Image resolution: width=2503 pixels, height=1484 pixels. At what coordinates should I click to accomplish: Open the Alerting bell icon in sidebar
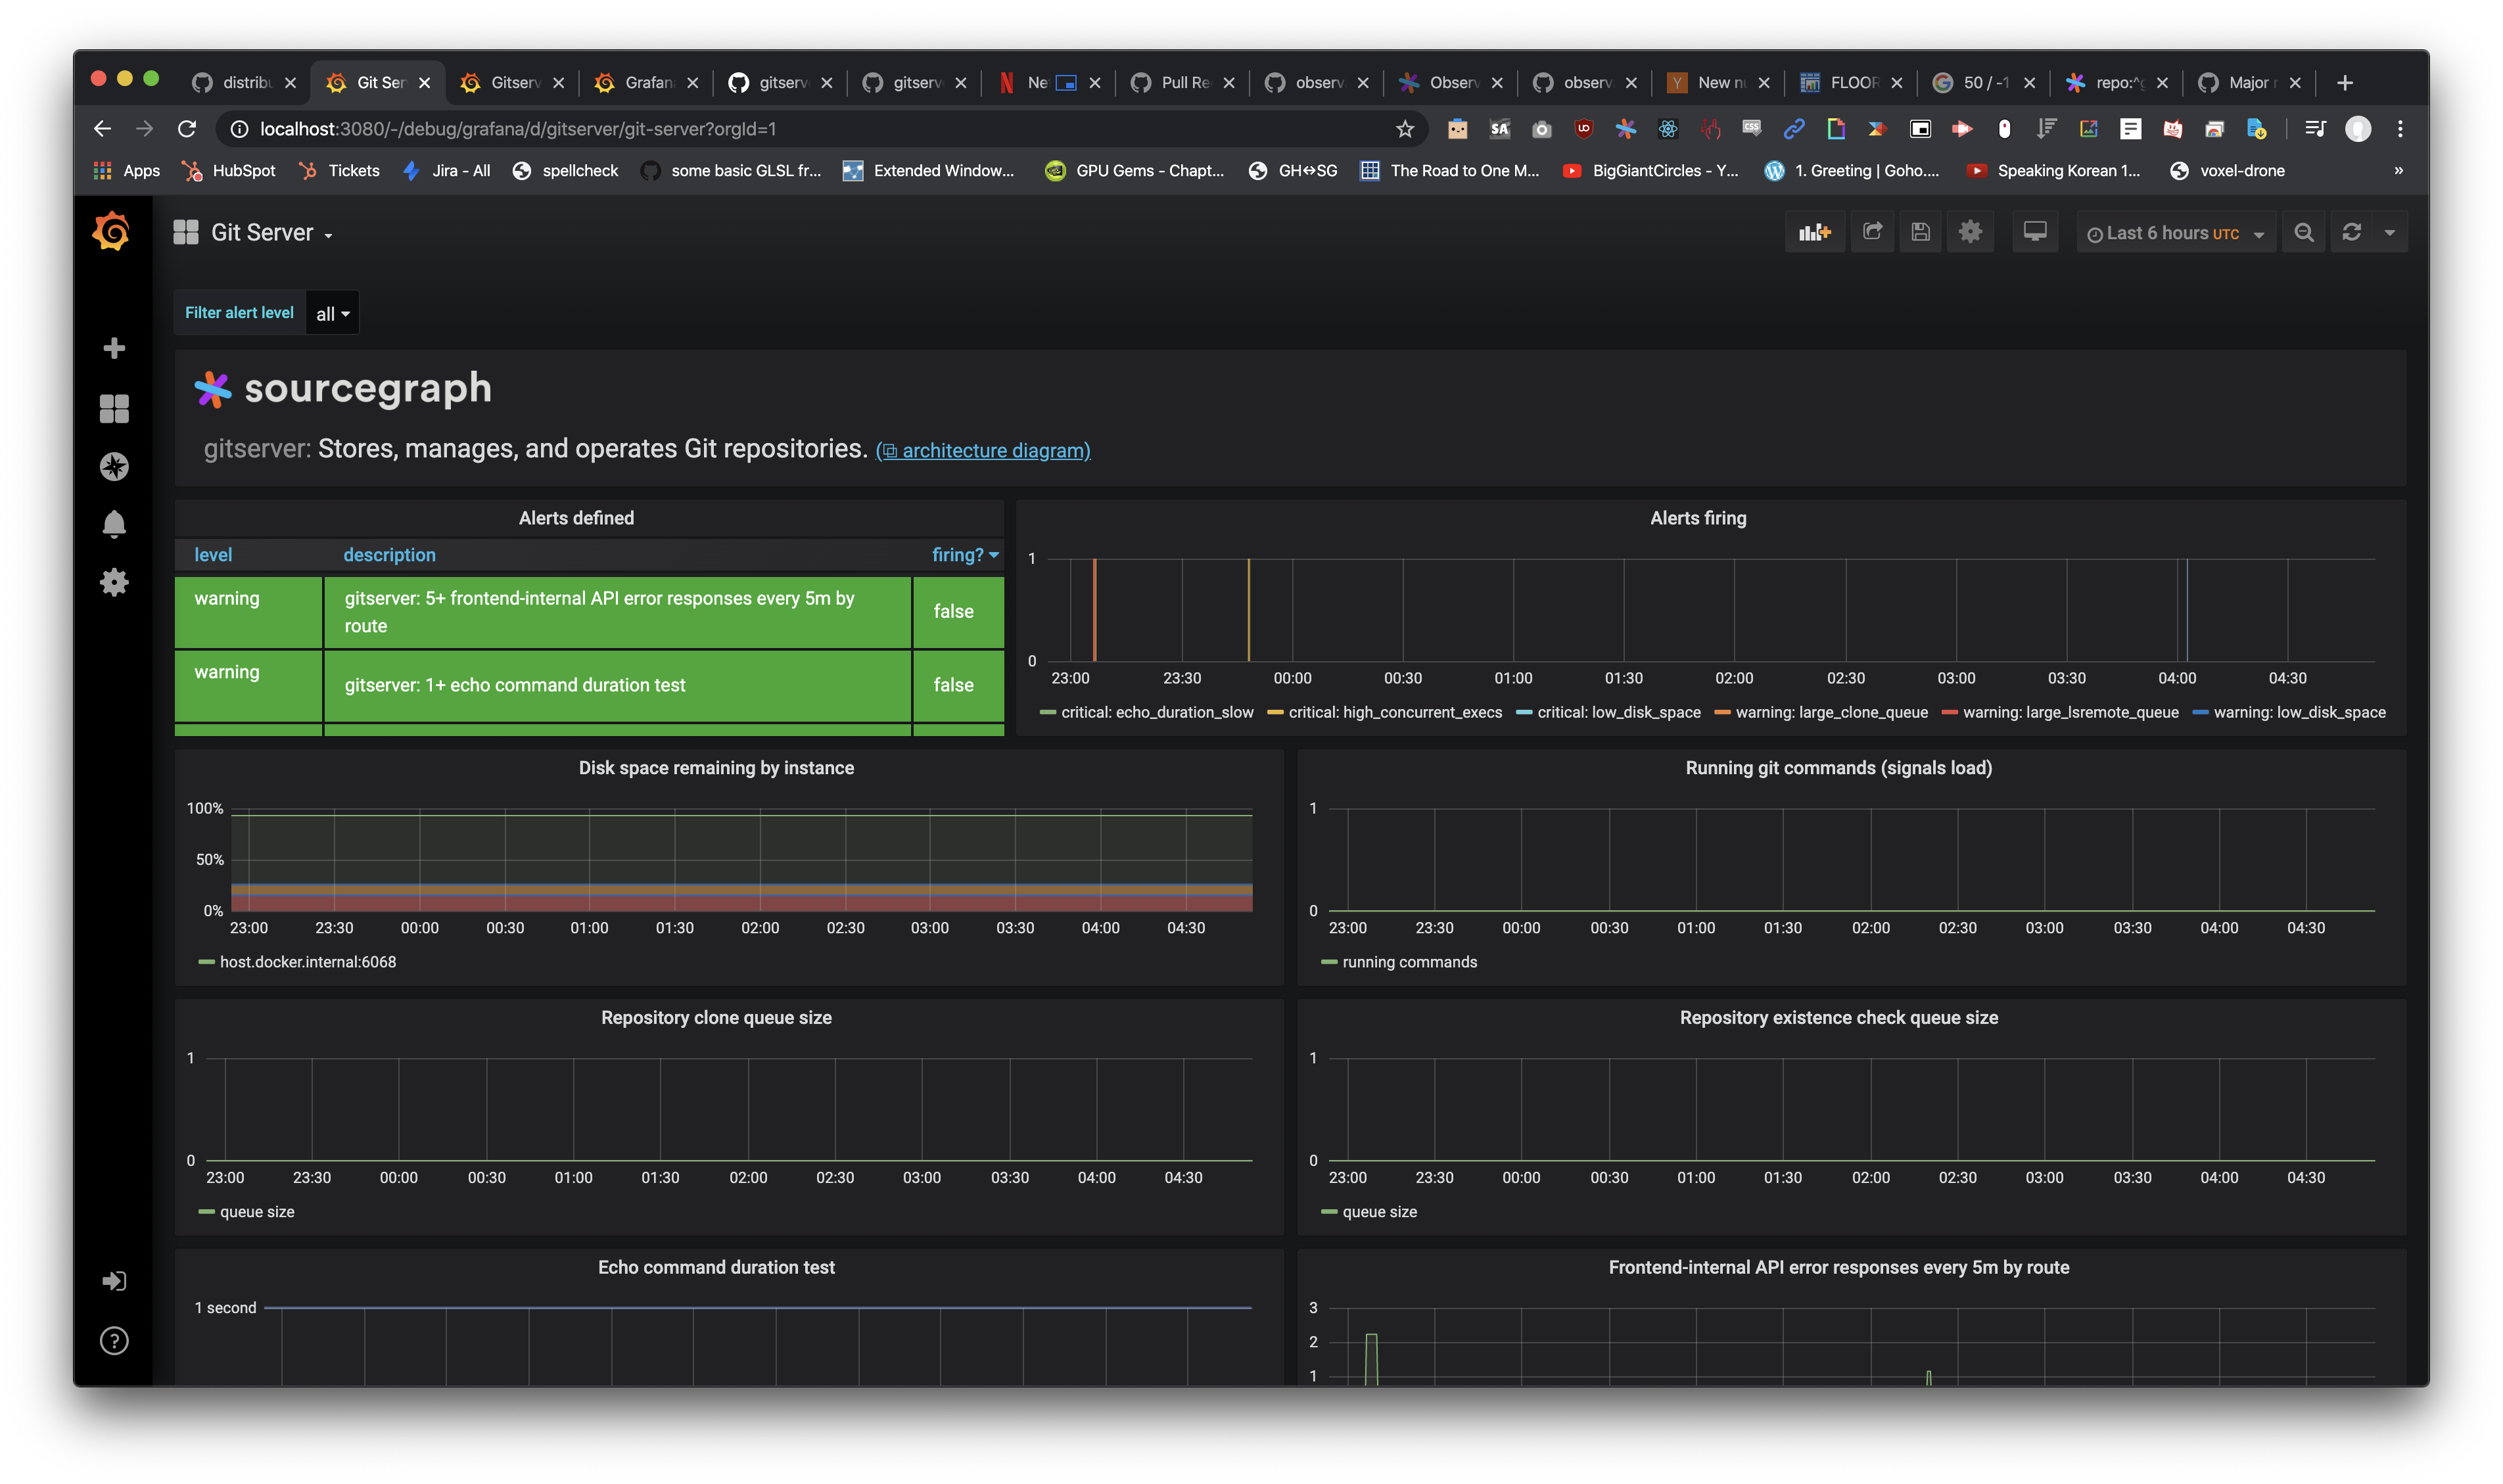[x=114, y=524]
